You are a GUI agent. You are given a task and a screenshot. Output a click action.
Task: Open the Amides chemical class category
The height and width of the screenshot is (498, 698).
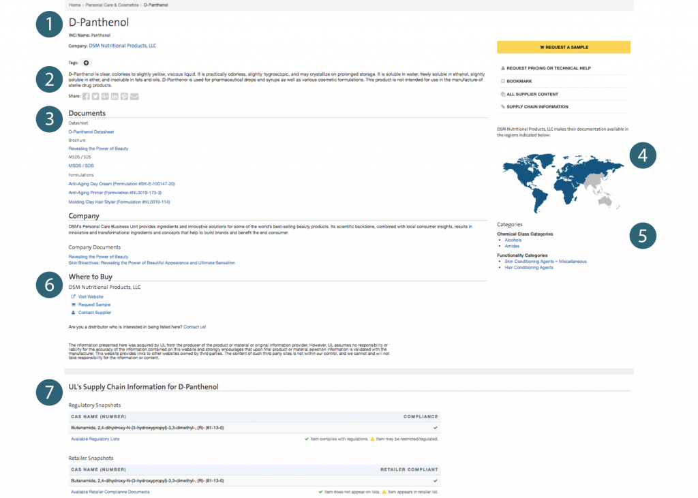click(512, 246)
